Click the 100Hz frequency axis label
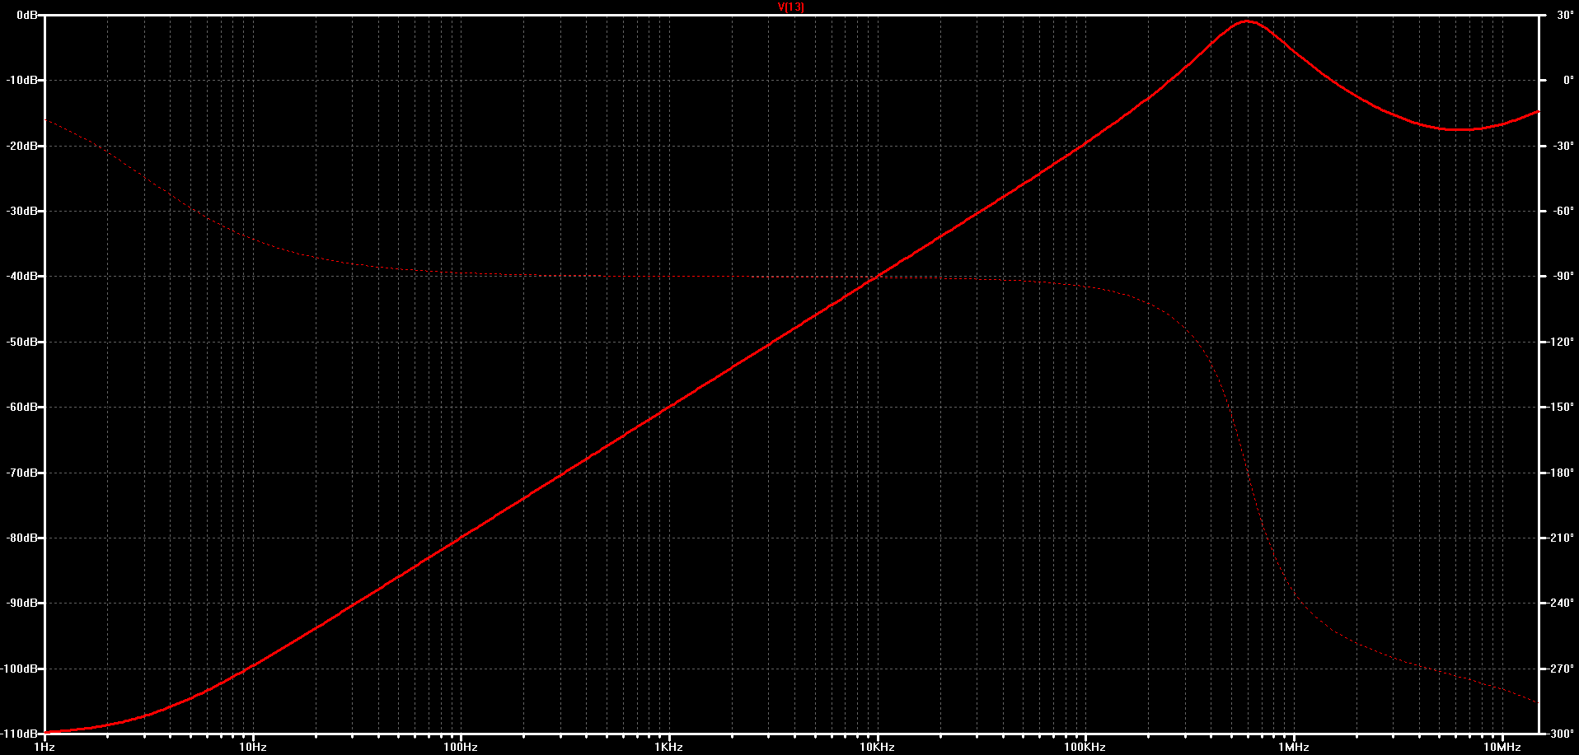This screenshot has width=1579, height=755. tap(461, 747)
